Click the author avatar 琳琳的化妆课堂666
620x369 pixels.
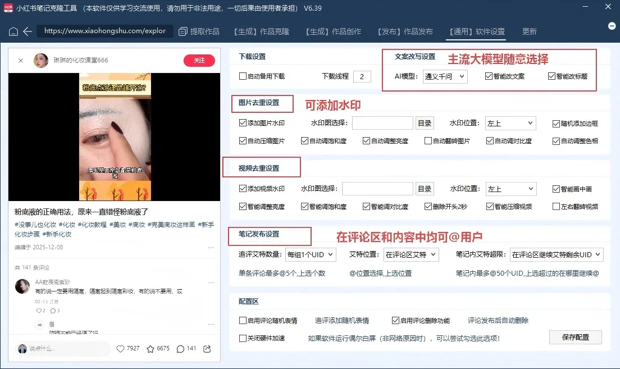(41, 60)
